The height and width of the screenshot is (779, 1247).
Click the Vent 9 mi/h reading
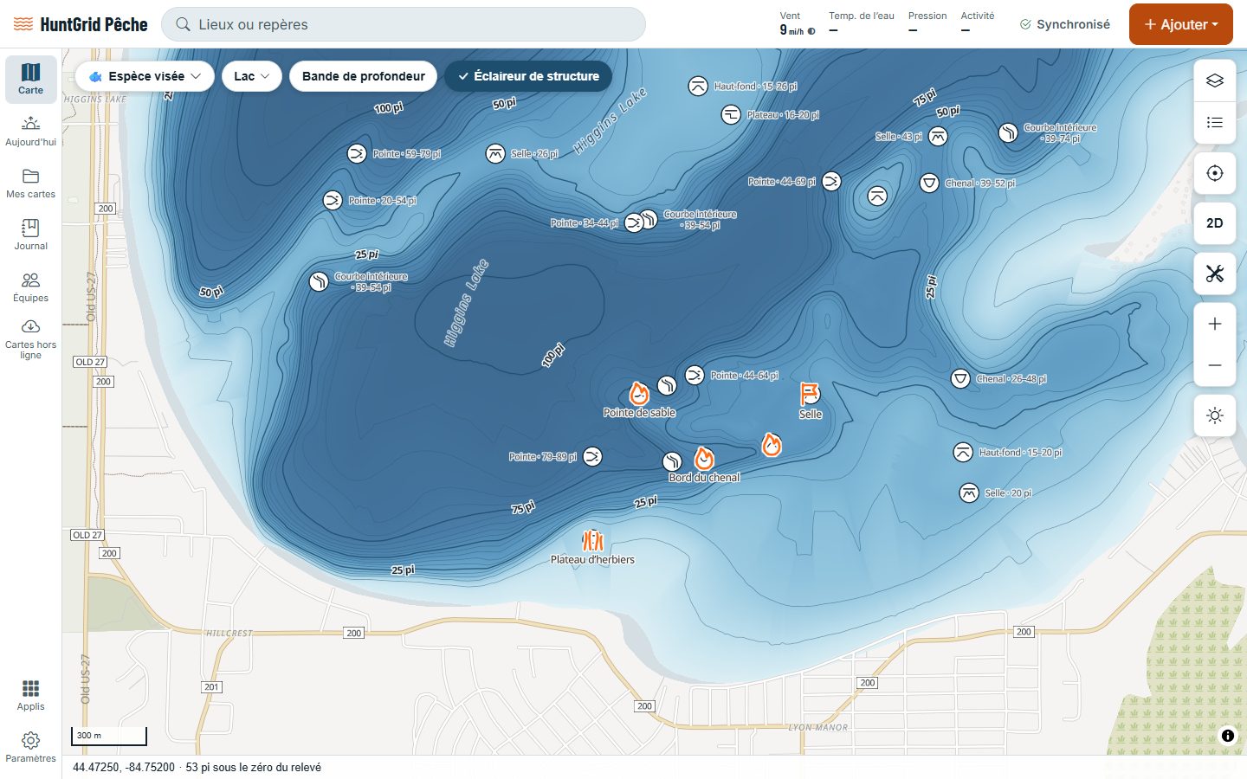coord(797,23)
